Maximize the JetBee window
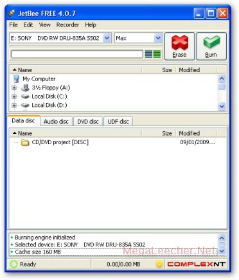239x280 pixels. click(x=211, y=14)
